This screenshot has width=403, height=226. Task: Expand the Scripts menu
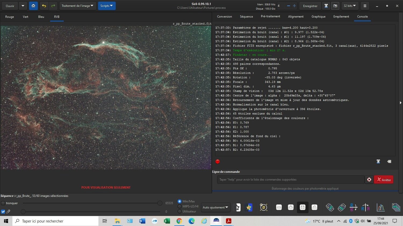point(107,6)
